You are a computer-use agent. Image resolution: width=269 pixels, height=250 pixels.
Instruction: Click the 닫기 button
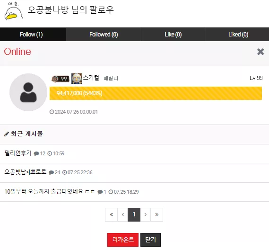[150, 240]
